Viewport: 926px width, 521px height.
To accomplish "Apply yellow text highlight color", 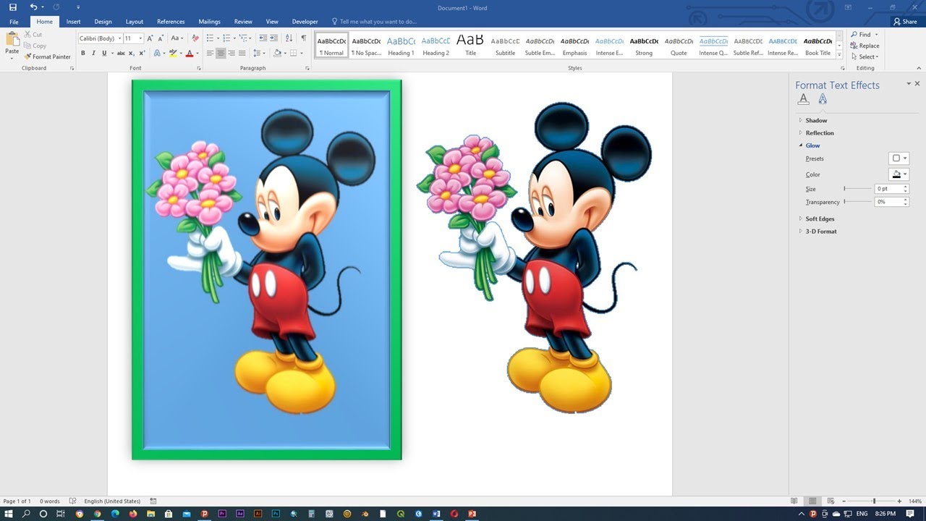I will point(173,53).
